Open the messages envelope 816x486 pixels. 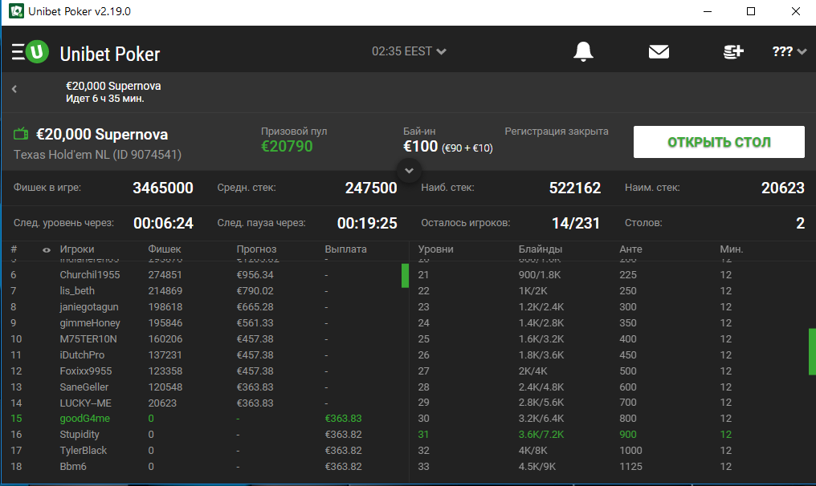pos(659,51)
